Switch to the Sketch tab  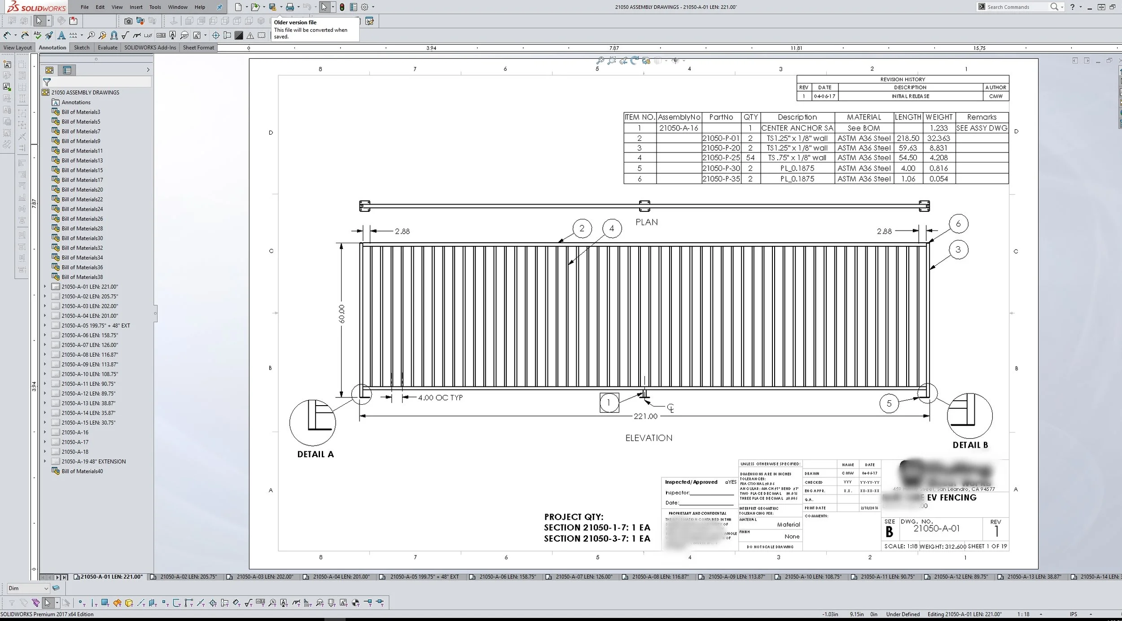(x=82, y=47)
